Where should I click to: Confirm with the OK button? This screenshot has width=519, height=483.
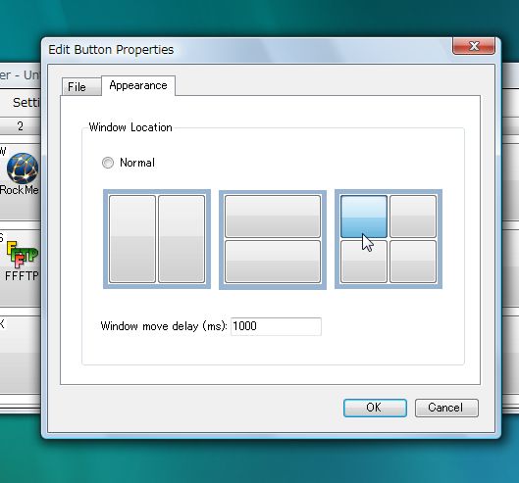tap(375, 408)
